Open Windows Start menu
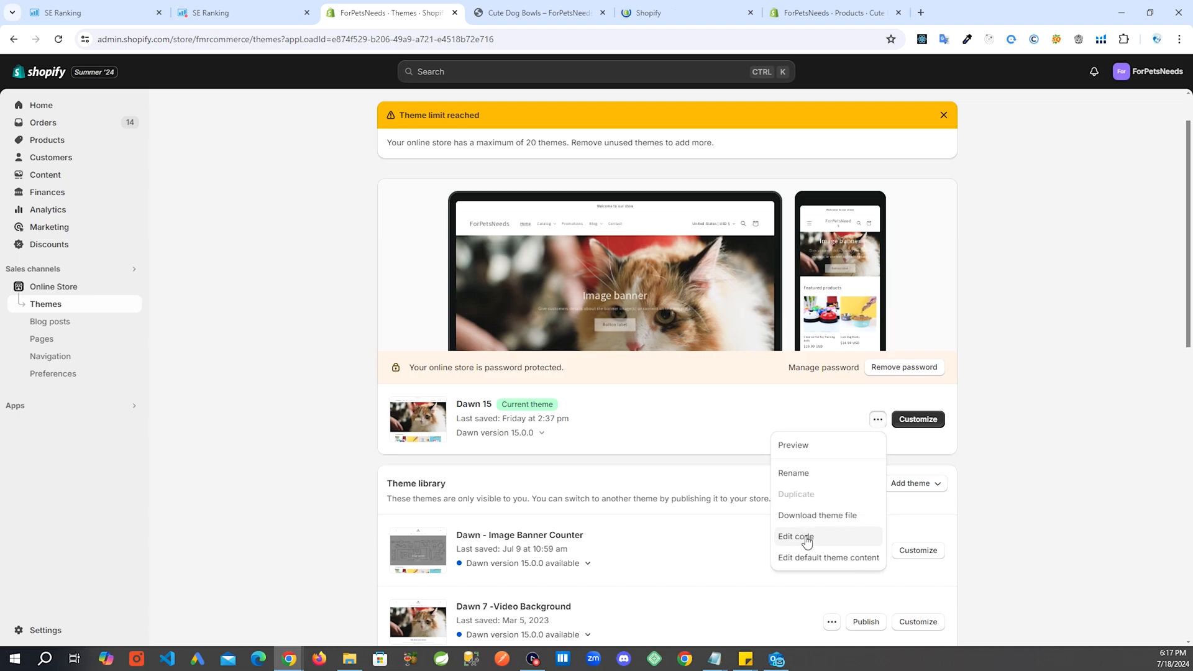The height and width of the screenshot is (671, 1193). coord(15,659)
